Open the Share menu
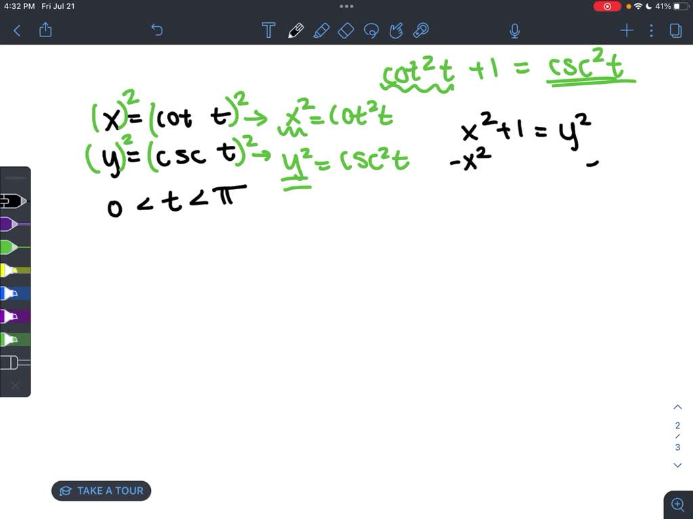 [x=45, y=30]
